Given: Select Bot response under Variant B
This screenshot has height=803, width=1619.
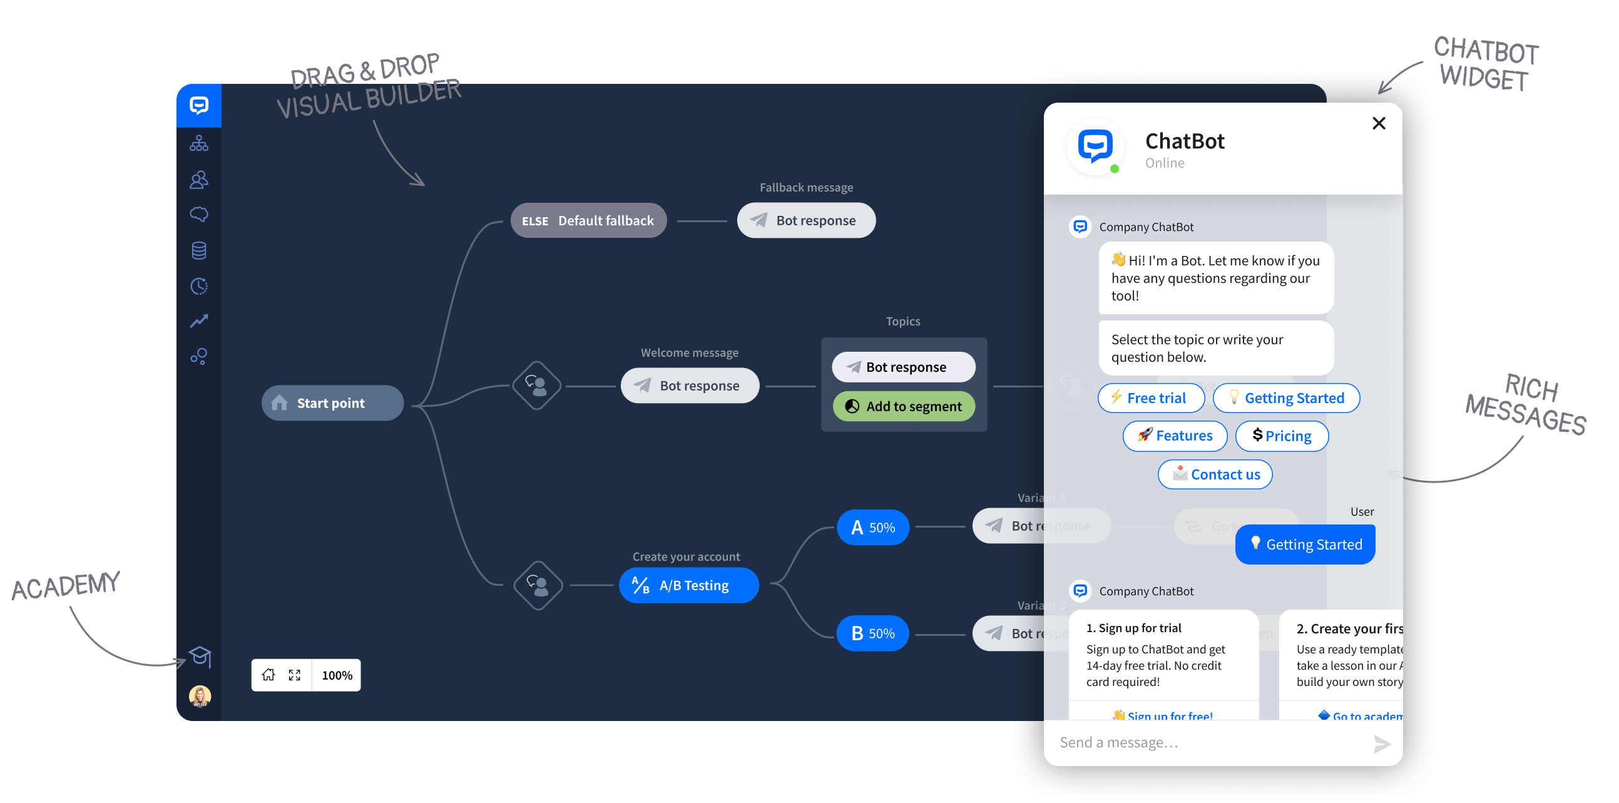Looking at the screenshot, I should tap(1009, 633).
